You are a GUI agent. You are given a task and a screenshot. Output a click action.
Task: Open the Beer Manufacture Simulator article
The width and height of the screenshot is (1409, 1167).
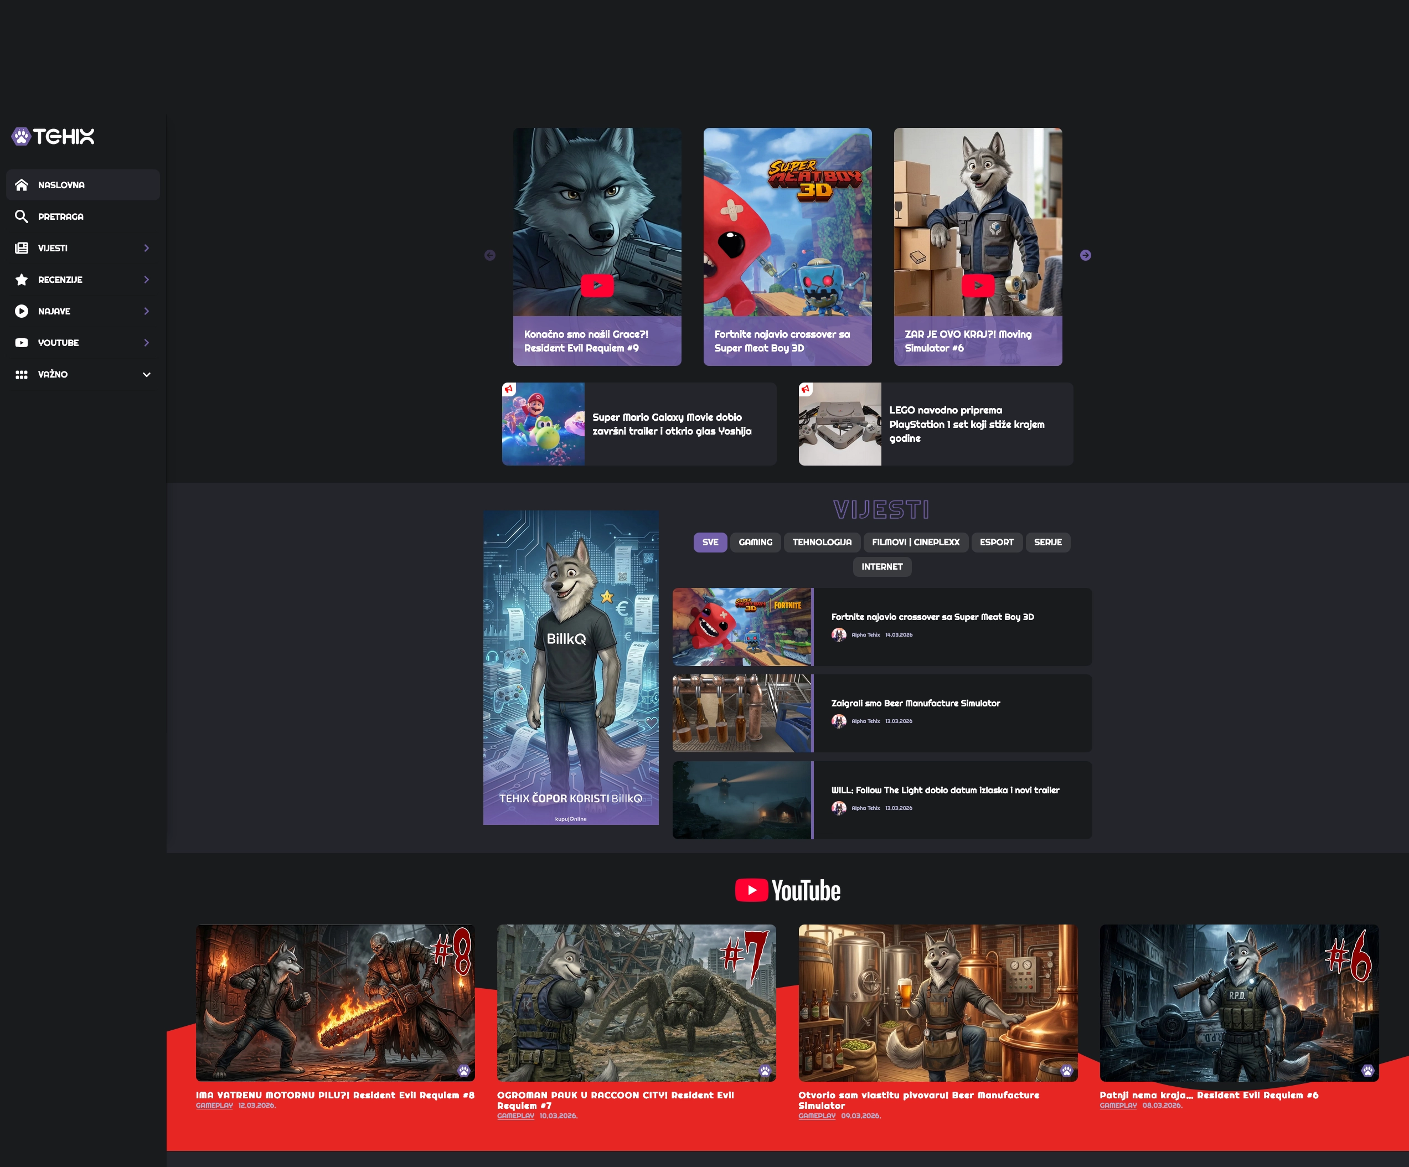915,703
